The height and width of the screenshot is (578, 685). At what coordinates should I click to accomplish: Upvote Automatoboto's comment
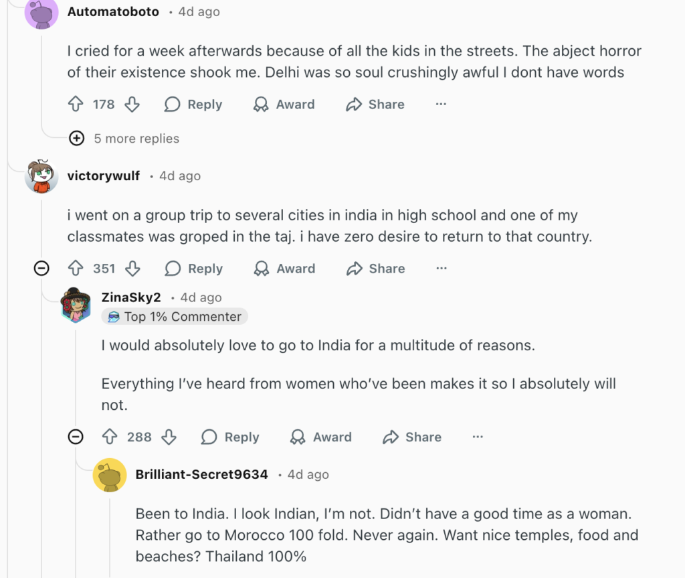click(x=76, y=104)
